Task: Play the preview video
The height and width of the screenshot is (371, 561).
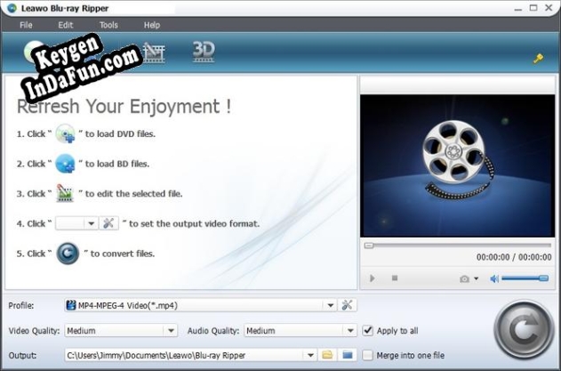Action: coord(373,278)
